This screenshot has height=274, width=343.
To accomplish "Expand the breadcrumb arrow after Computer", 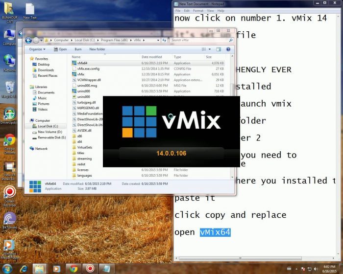I will coord(72,40).
